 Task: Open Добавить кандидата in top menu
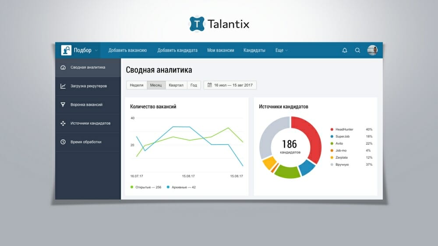(x=177, y=50)
